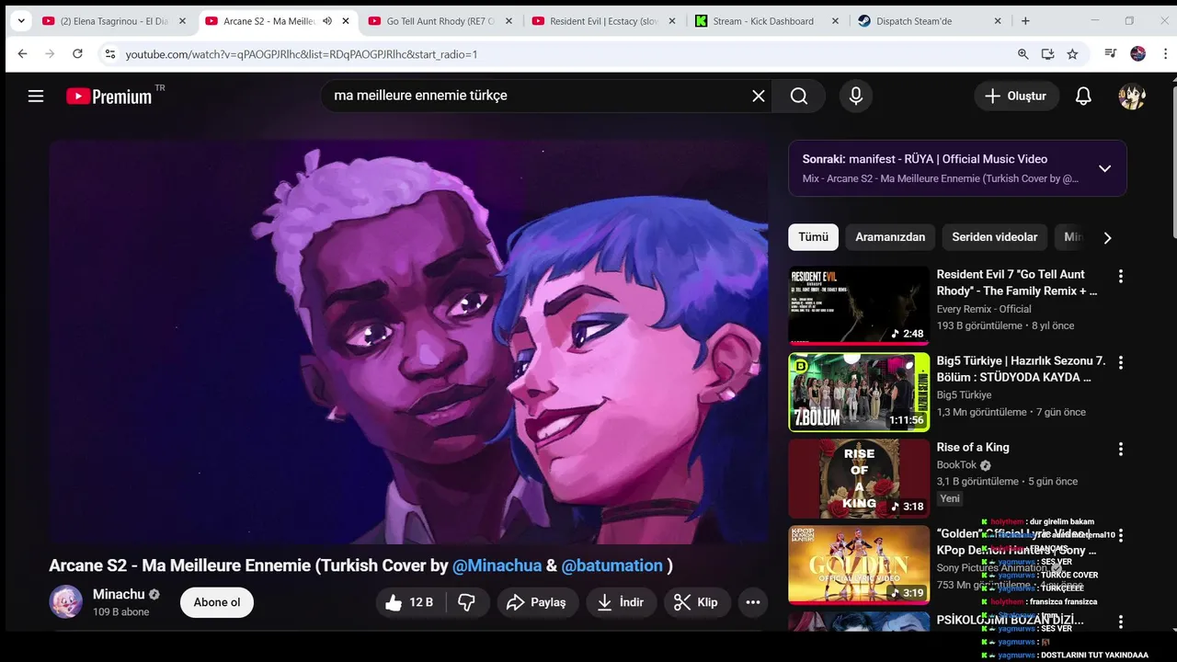Open options for Rise of a King video
Image resolution: width=1177 pixels, height=662 pixels.
coord(1120,449)
